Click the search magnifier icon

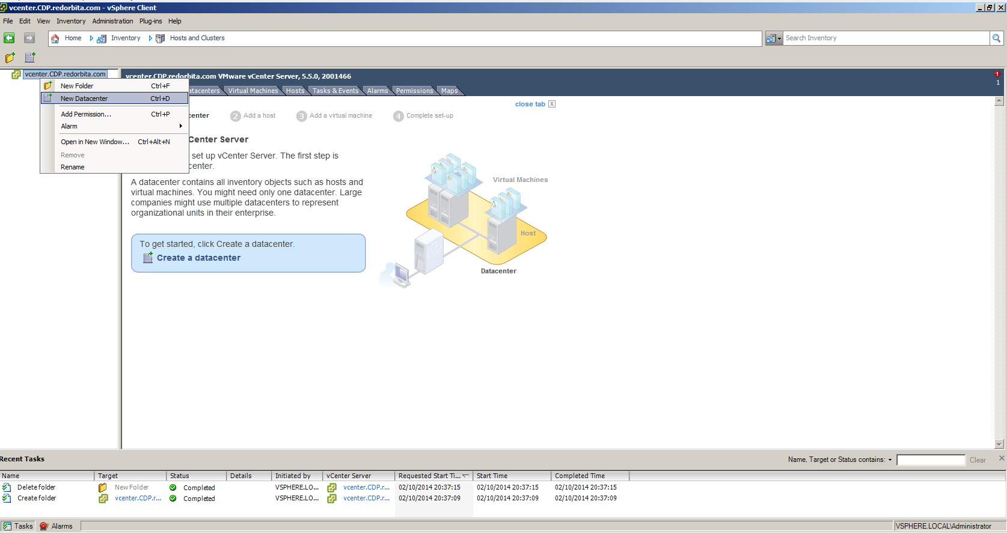pyautogui.click(x=997, y=38)
